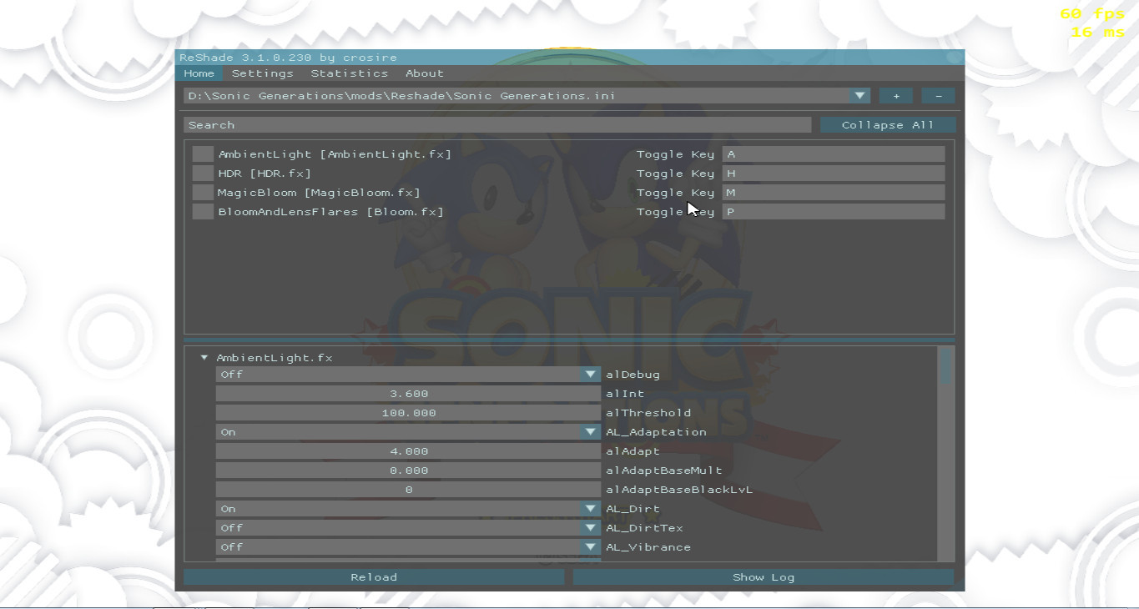Open the About tab
The height and width of the screenshot is (609, 1139).
424,73
